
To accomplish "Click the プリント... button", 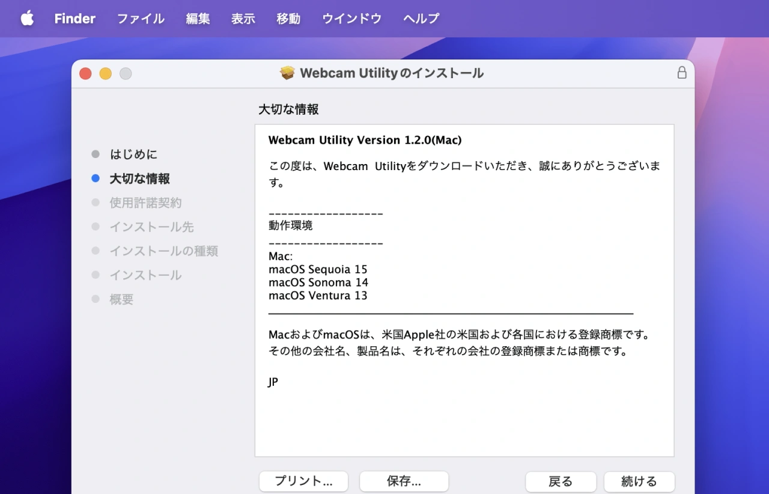I will pyautogui.click(x=303, y=481).
